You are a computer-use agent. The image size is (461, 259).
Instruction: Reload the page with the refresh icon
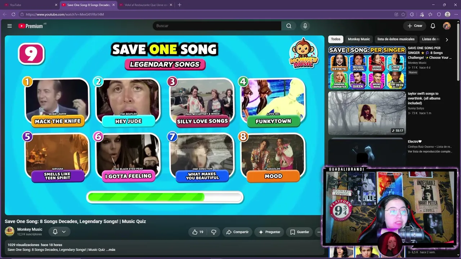point(13,14)
